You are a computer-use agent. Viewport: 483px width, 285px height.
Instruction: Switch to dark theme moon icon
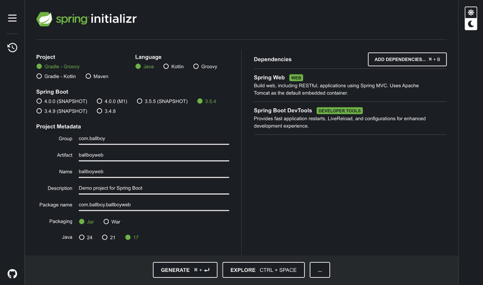click(x=471, y=24)
